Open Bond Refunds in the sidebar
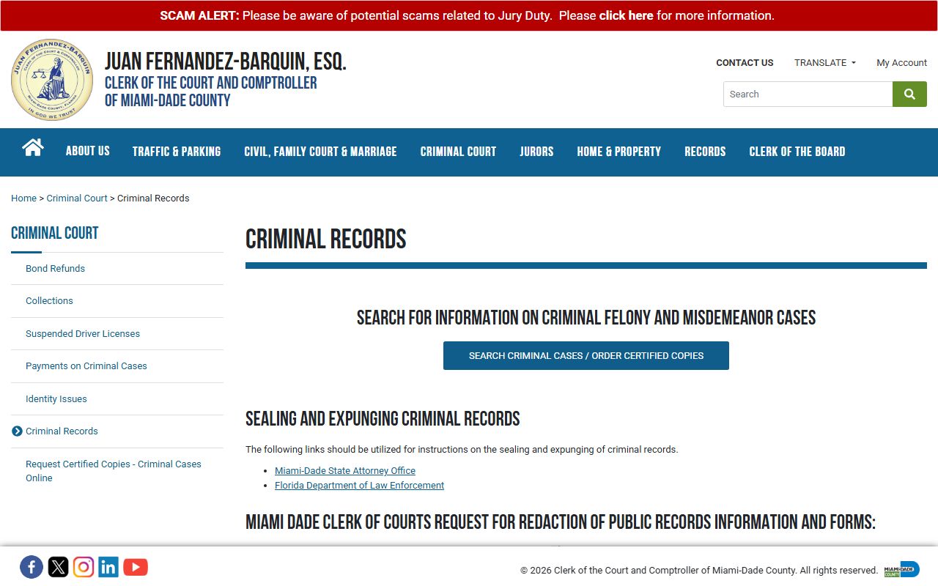 pos(55,269)
